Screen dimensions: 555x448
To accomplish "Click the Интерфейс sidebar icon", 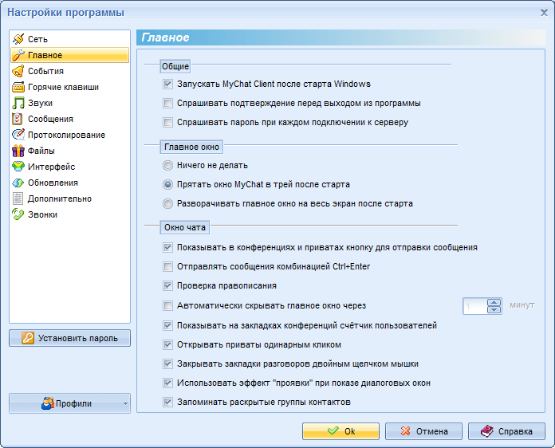I will tap(18, 167).
